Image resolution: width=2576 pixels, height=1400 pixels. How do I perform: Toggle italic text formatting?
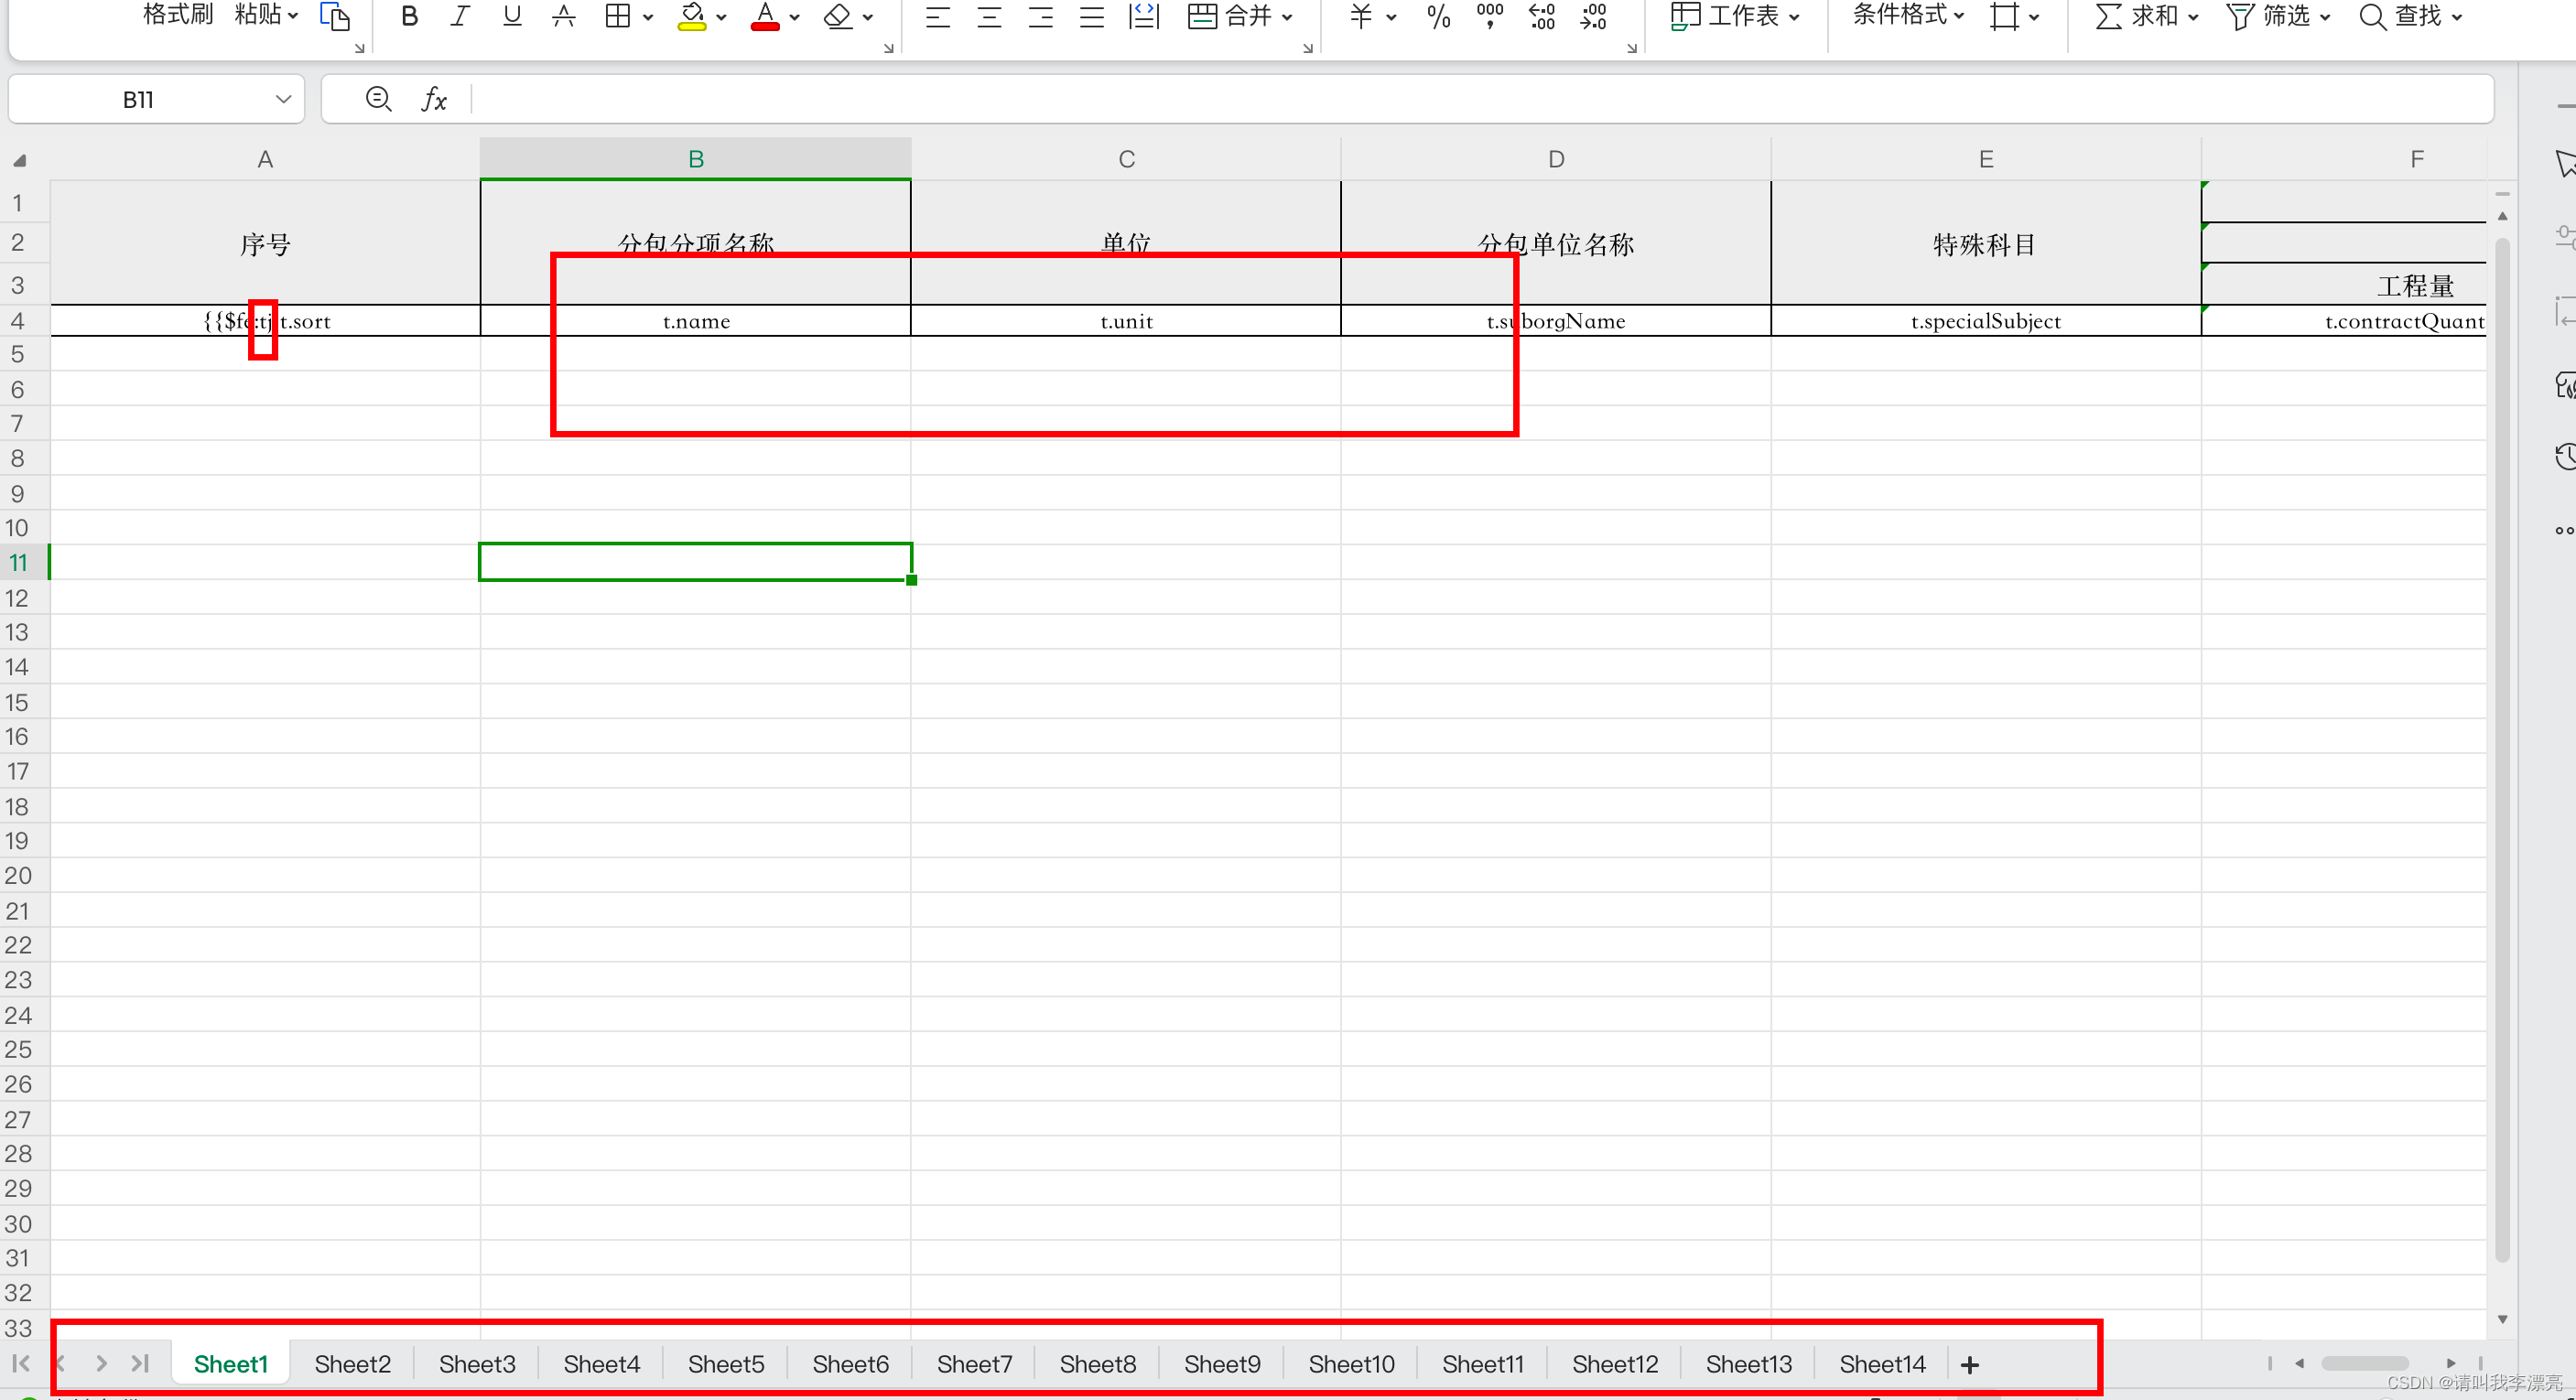coord(460,16)
